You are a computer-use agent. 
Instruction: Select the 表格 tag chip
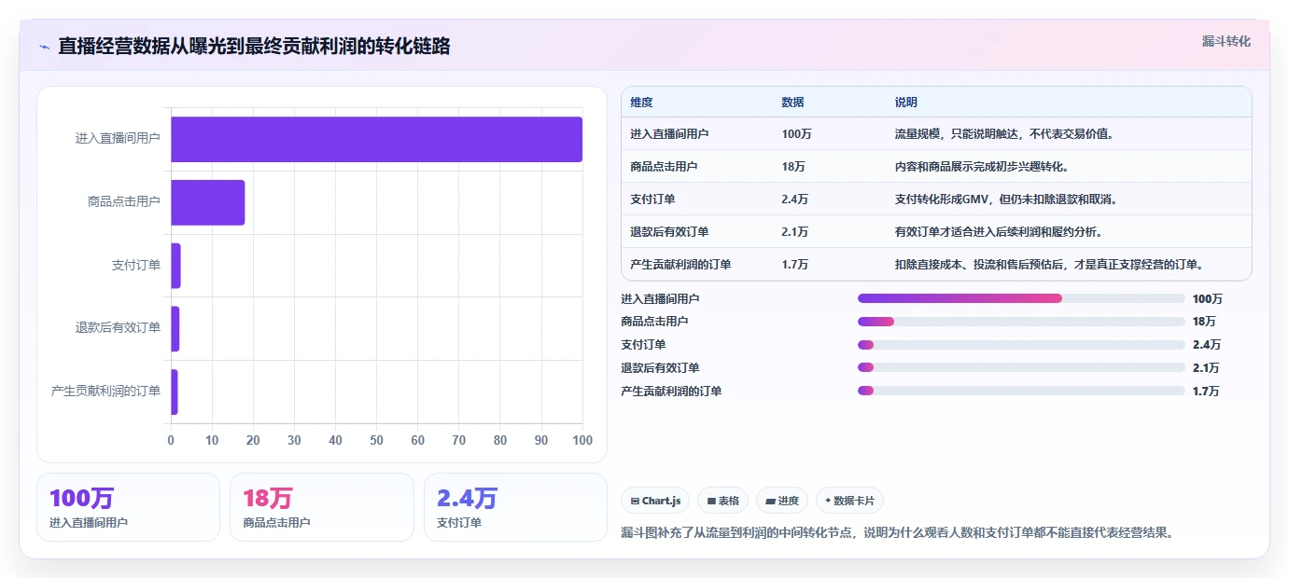pyautogui.click(x=722, y=501)
